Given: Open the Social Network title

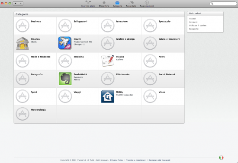Looking at the screenshot, I should pos(167,74).
